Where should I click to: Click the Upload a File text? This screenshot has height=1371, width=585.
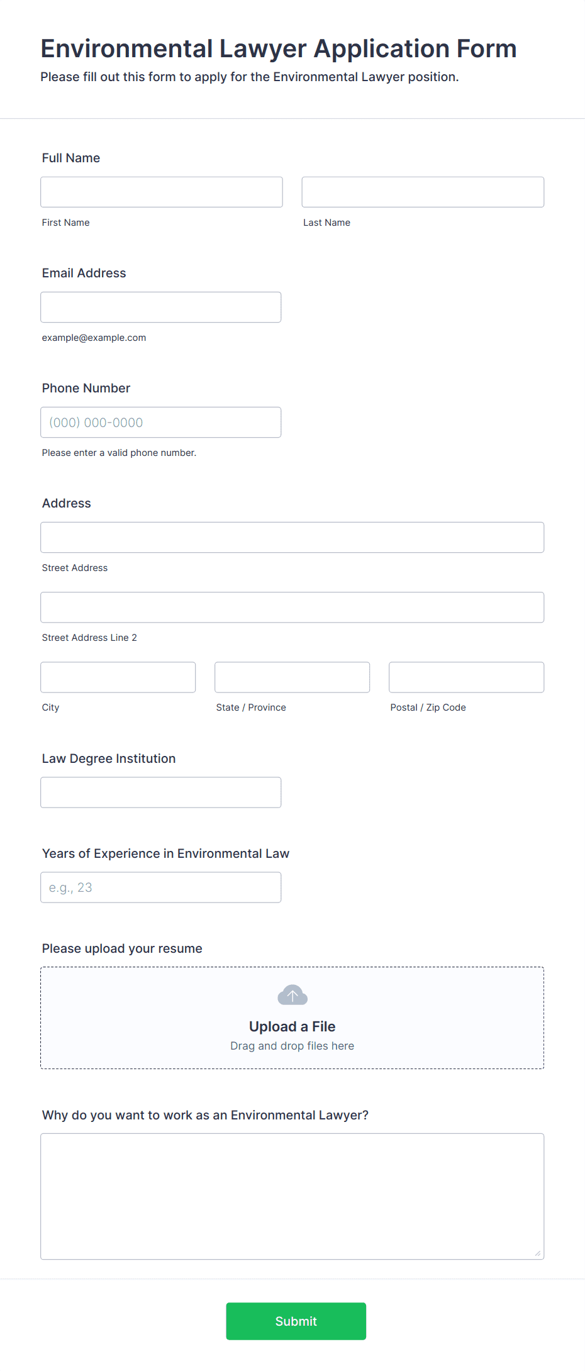point(292,1026)
